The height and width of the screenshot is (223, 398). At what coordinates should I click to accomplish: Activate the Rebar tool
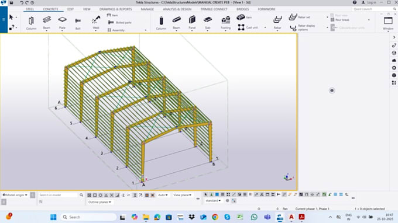pyautogui.click(x=277, y=22)
